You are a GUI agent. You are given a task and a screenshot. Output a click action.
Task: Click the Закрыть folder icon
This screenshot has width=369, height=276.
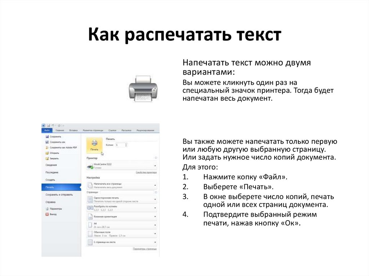pyautogui.click(x=47, y=158)
